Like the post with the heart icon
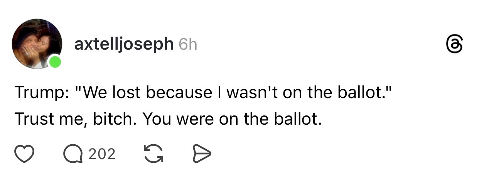The width and height of the screenshot is (479, 177). (x=25, y=154)
